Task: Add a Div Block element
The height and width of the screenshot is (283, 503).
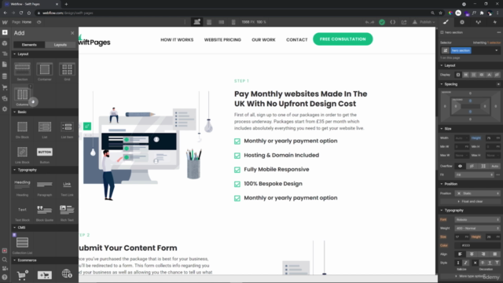Action: (x=22, y=129)
